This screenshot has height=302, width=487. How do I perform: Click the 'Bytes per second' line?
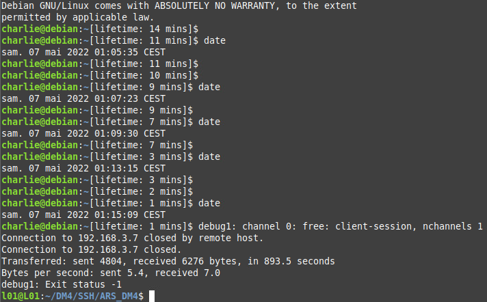coord(110,273)
